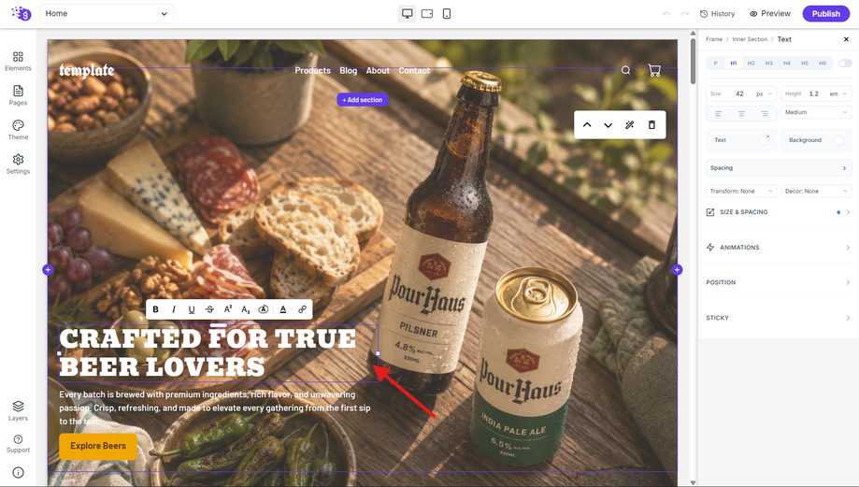Apply superscript formatting

[228, 309]
